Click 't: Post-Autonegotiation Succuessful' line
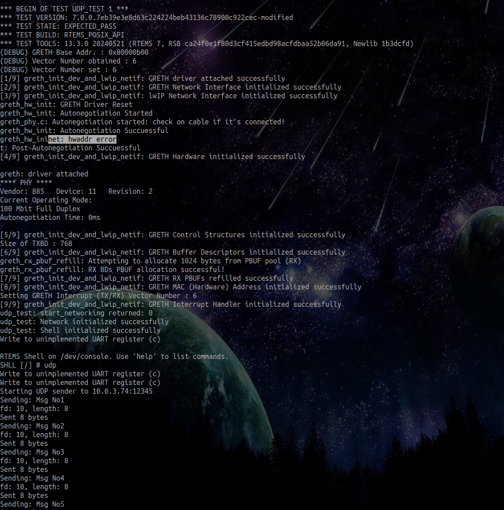 tap(70, 148)
